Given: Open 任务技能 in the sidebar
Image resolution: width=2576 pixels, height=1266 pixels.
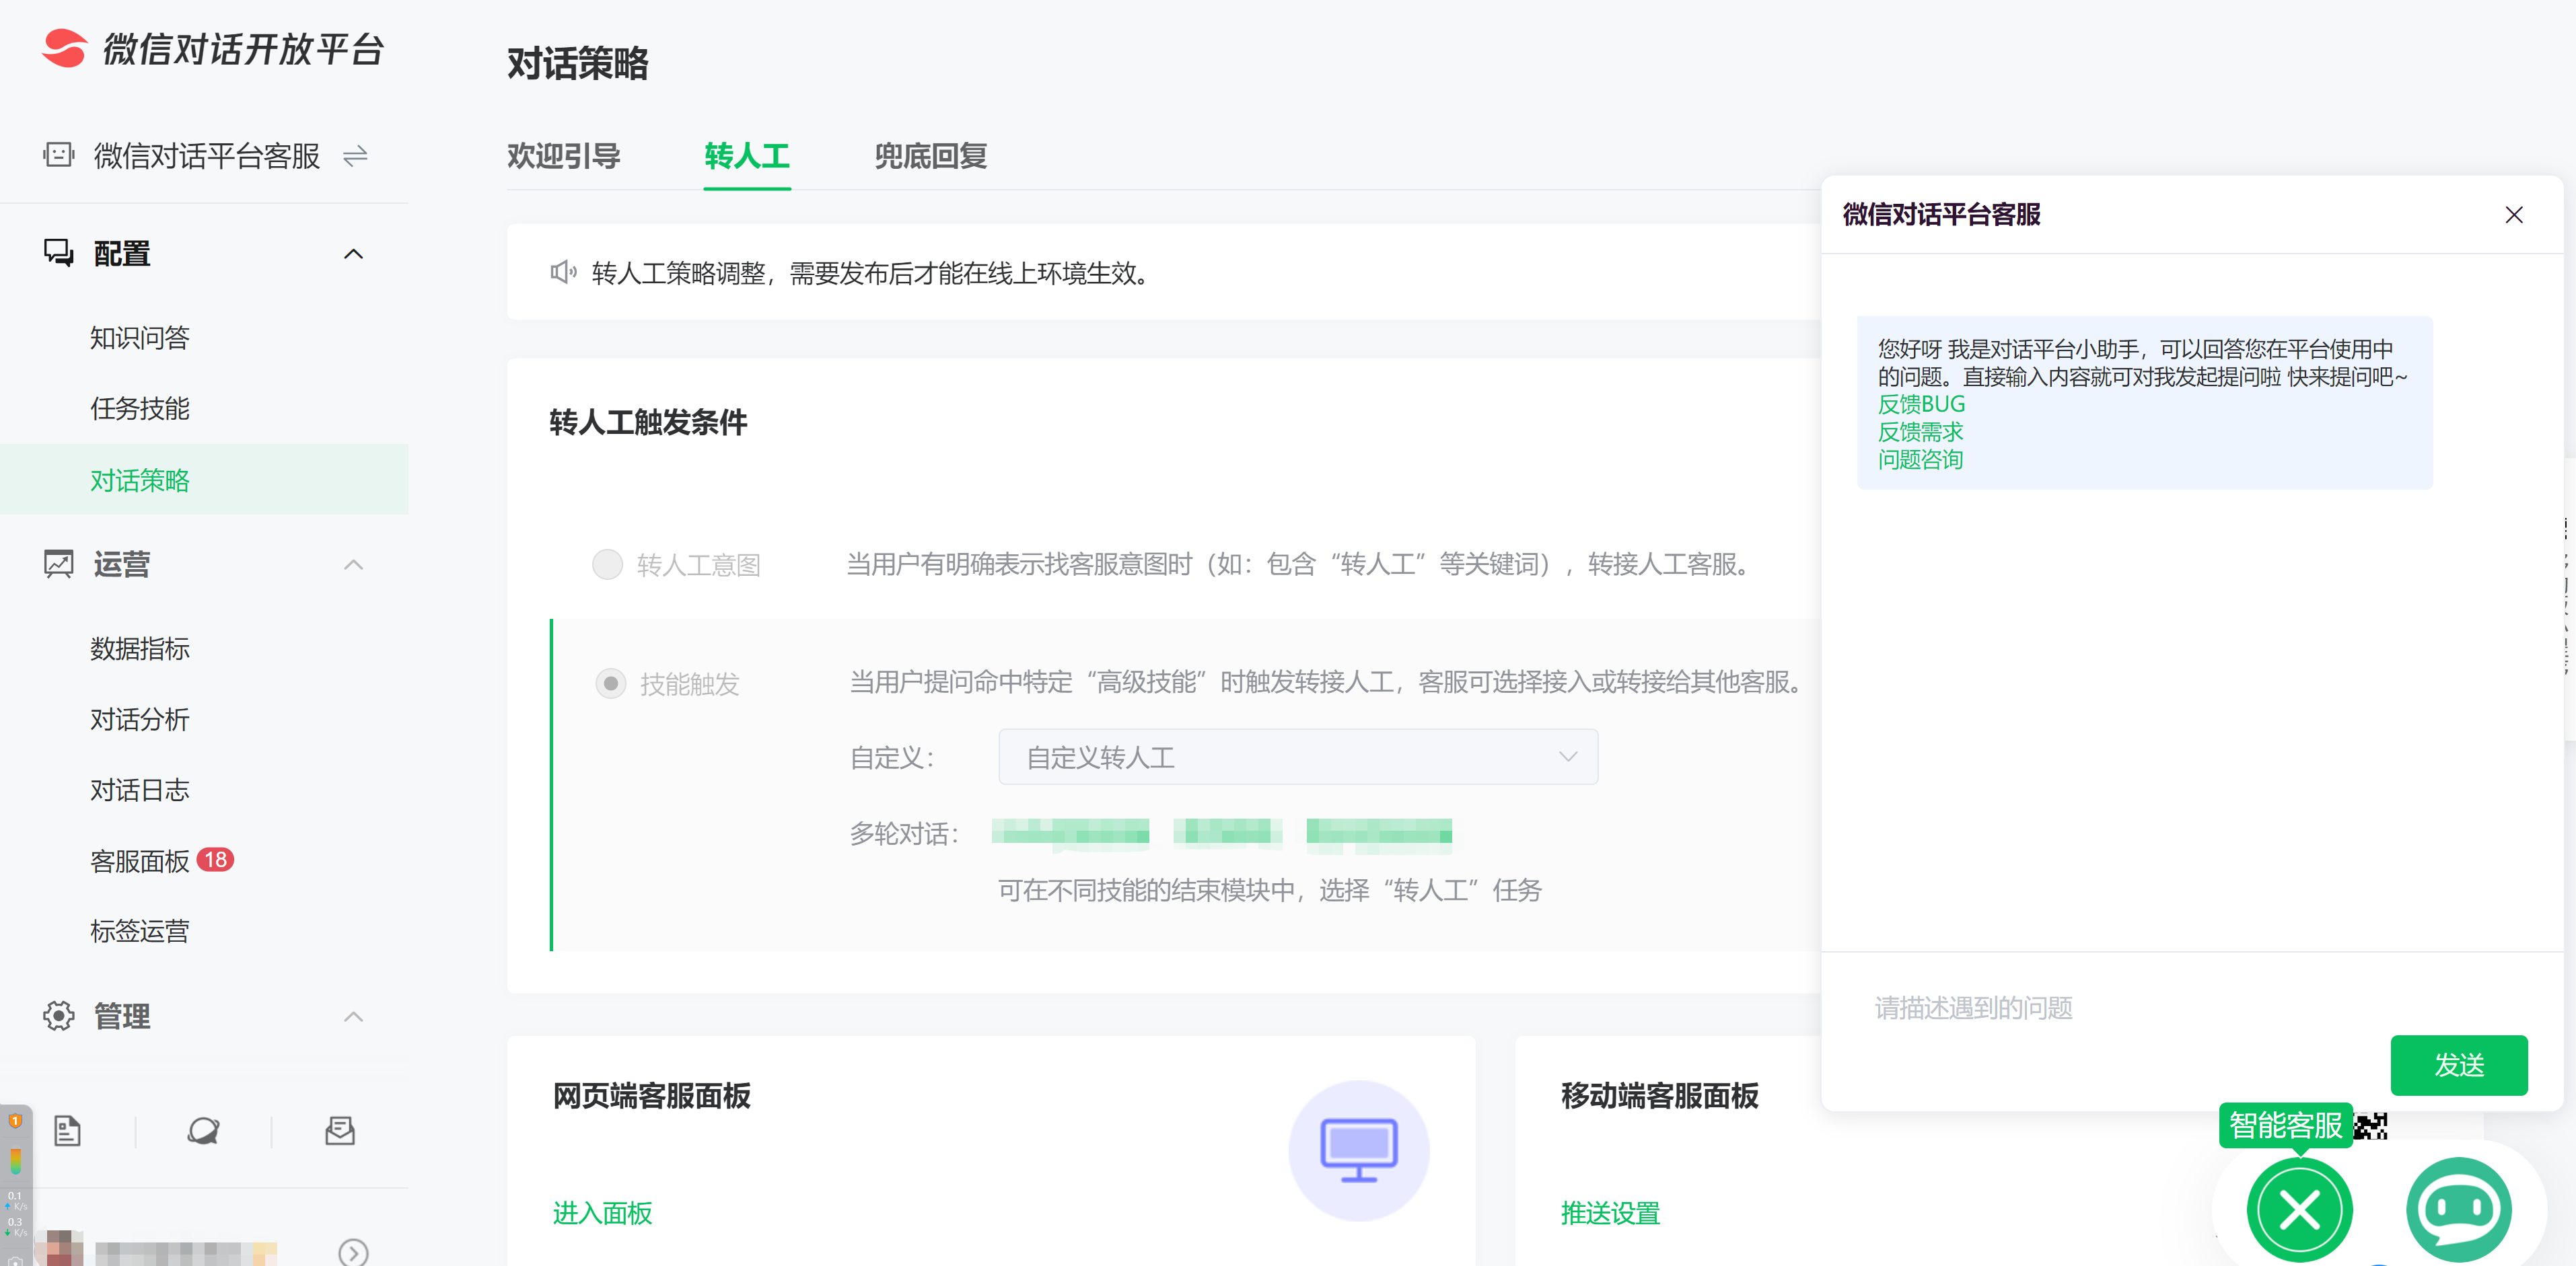Looking at the screenshot, I should tap(140, 409).
